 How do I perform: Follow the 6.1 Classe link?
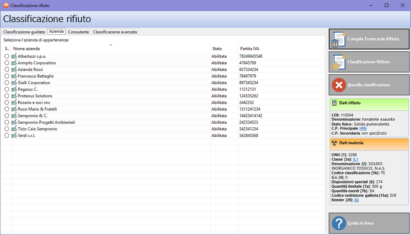pos(356,159)
